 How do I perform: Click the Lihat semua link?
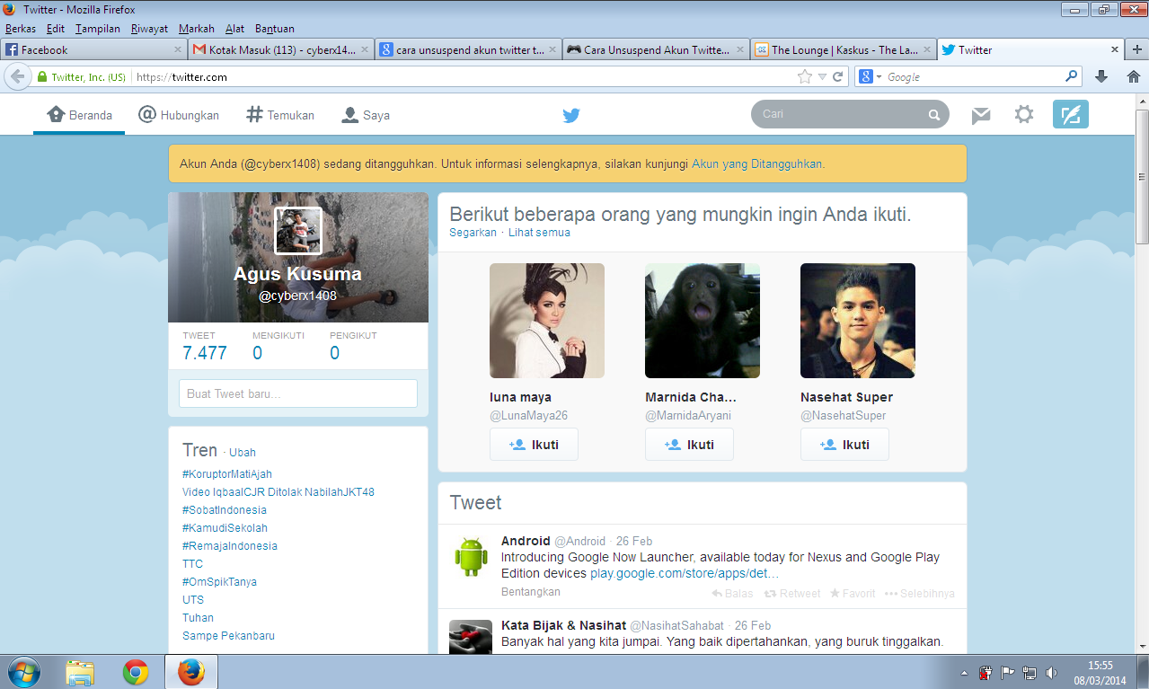coord(539,233)
